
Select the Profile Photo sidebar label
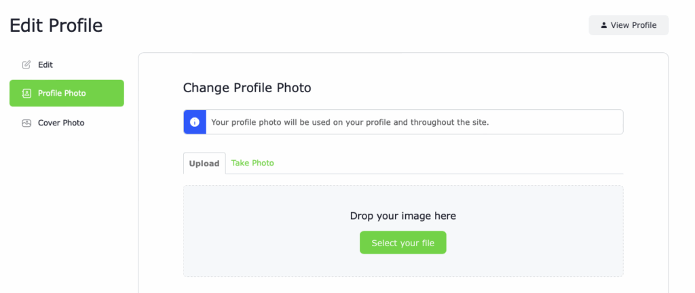coord(62,94)
